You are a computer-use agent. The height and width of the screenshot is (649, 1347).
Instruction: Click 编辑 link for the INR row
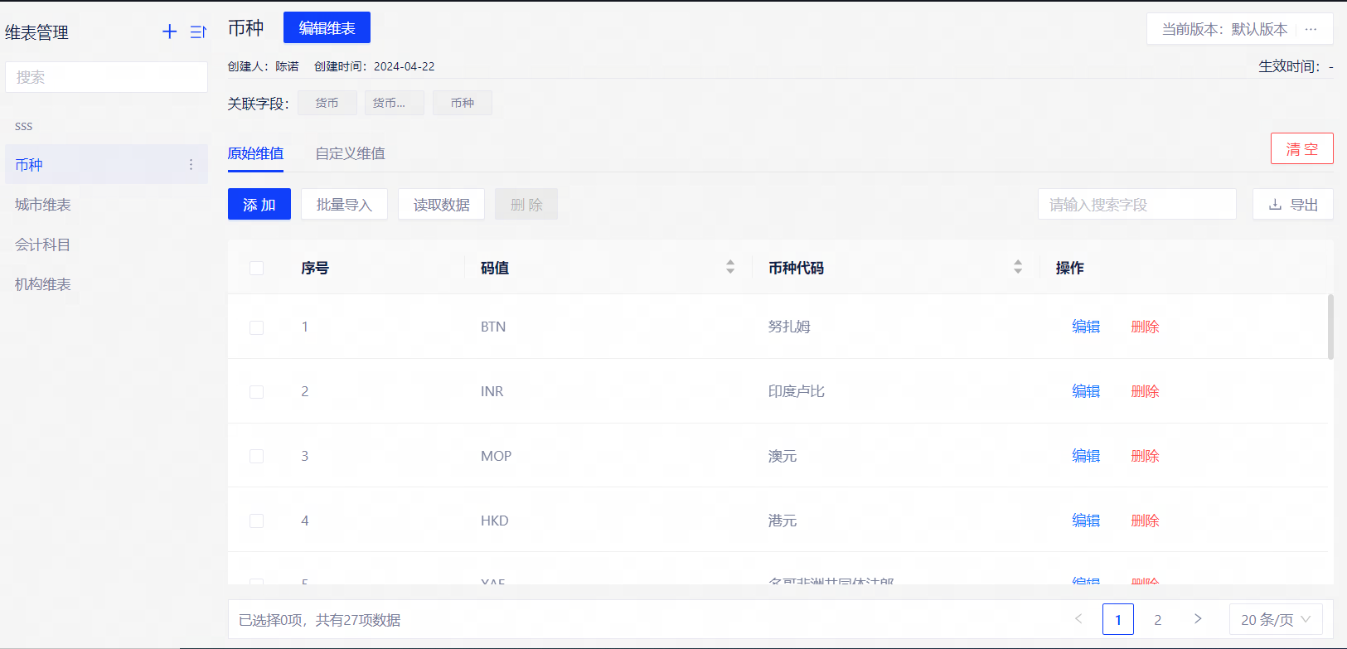point(1085,391)
